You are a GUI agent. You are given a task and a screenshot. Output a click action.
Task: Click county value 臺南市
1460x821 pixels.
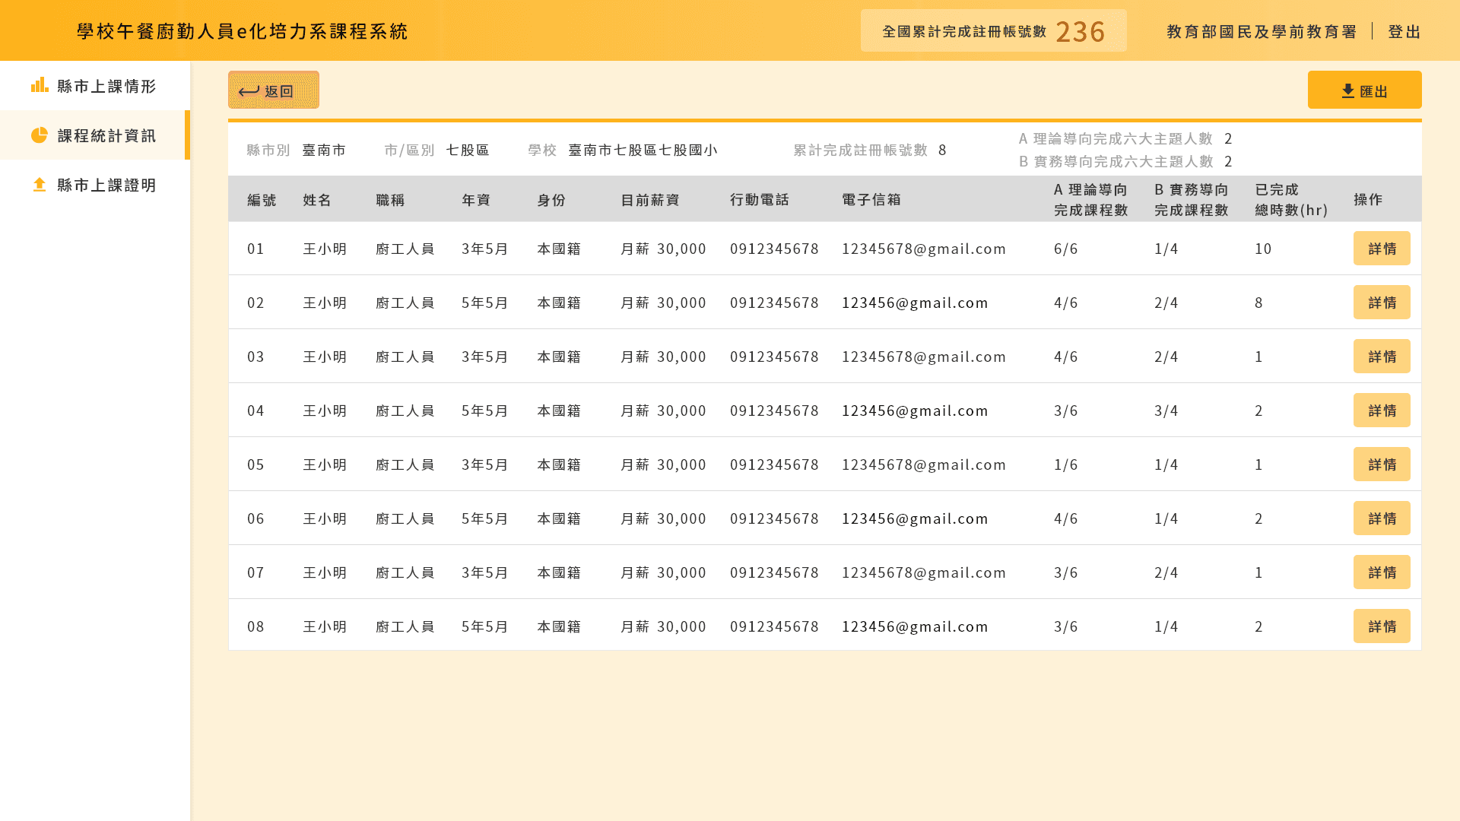click(x=324, y=150)
